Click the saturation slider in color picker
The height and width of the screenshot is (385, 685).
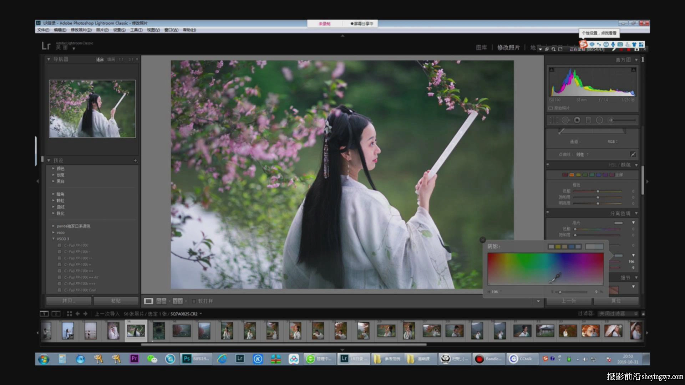pyautogui.click(x=571, y=292)
